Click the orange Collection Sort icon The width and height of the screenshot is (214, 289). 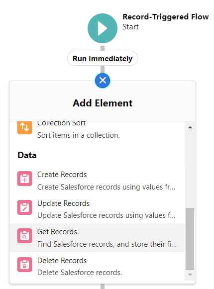pyautogui.click(x=25, y=127)
